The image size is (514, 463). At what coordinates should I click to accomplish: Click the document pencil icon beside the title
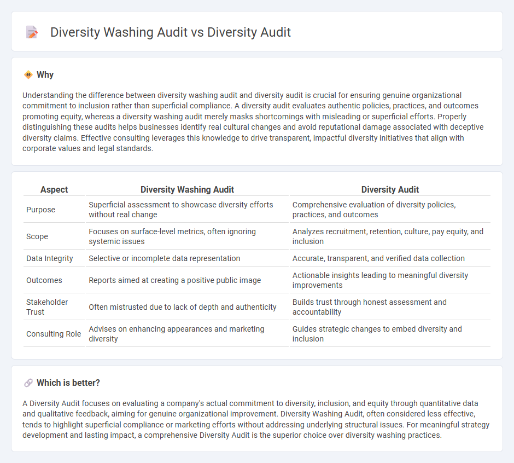pos(32,32)
